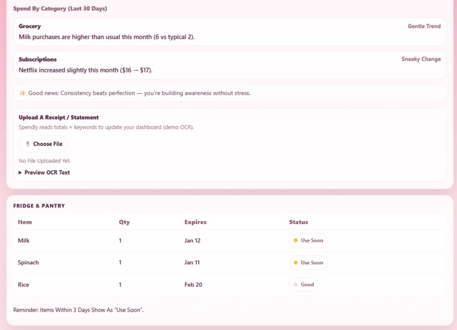Click the Feb 20 expiry date
The width and height of the screenshot is (457, 330).
(x=193, y=285)
